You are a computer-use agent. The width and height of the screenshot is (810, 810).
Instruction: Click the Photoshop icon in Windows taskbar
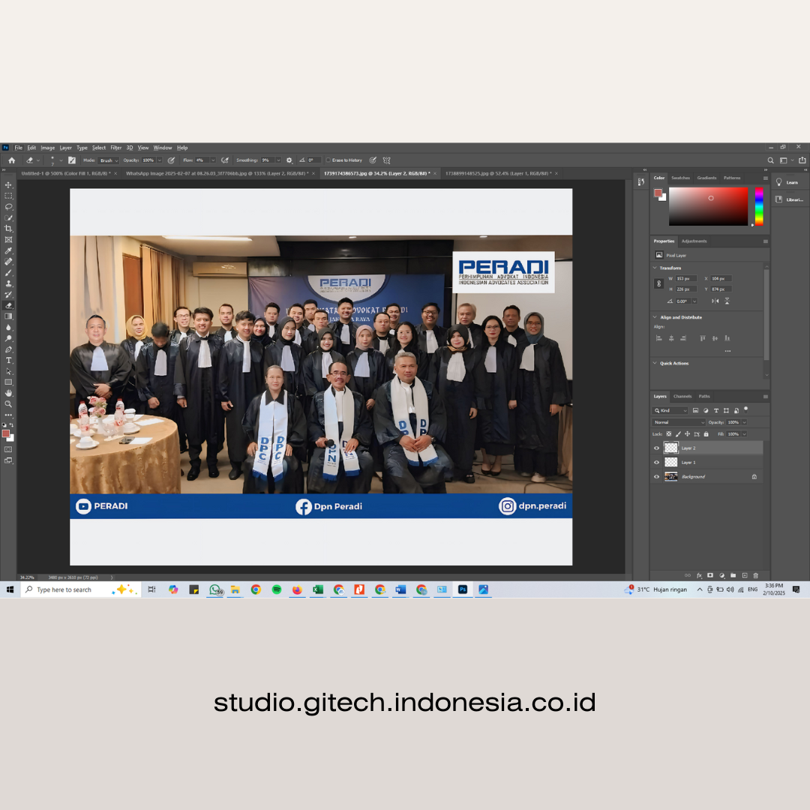click(x=463, y=589)
